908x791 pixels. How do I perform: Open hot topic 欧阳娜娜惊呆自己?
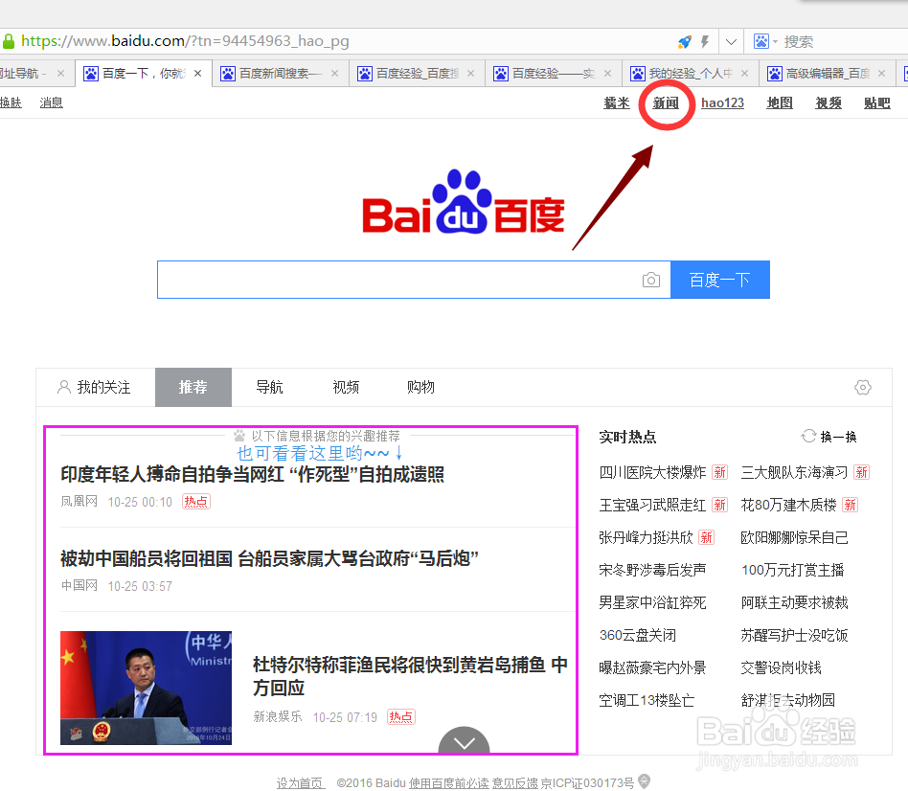point(795,537)
